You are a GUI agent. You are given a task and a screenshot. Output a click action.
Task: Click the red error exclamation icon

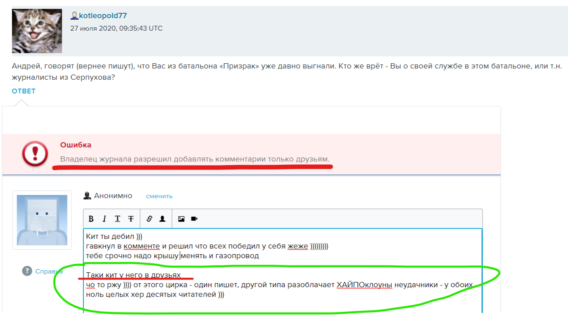tap(35, 154)
